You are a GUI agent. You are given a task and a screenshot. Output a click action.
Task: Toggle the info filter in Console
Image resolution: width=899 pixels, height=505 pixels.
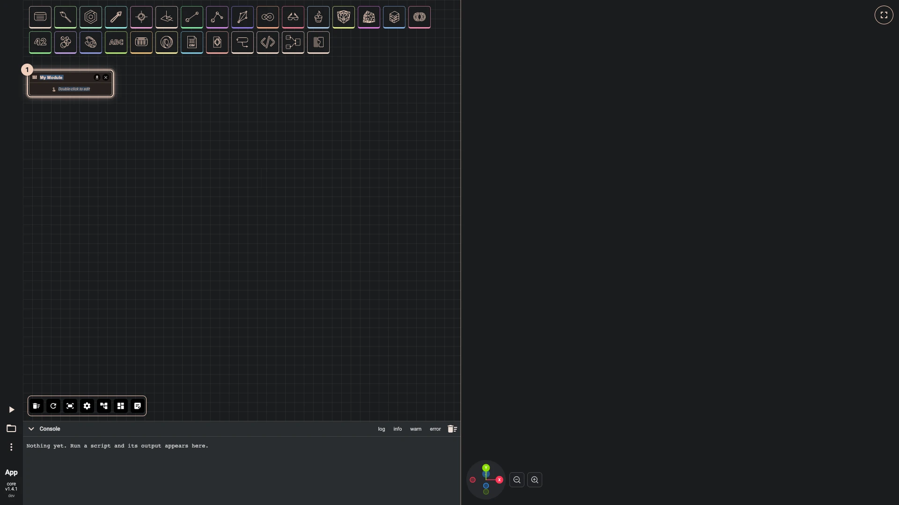pos(398,429)
